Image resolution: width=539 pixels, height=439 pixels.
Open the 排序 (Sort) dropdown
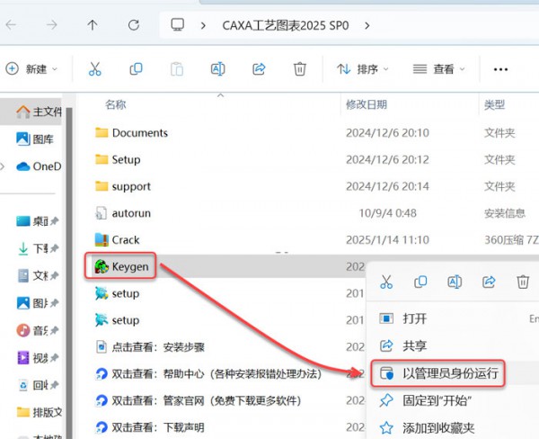click(x=362, y=69)
